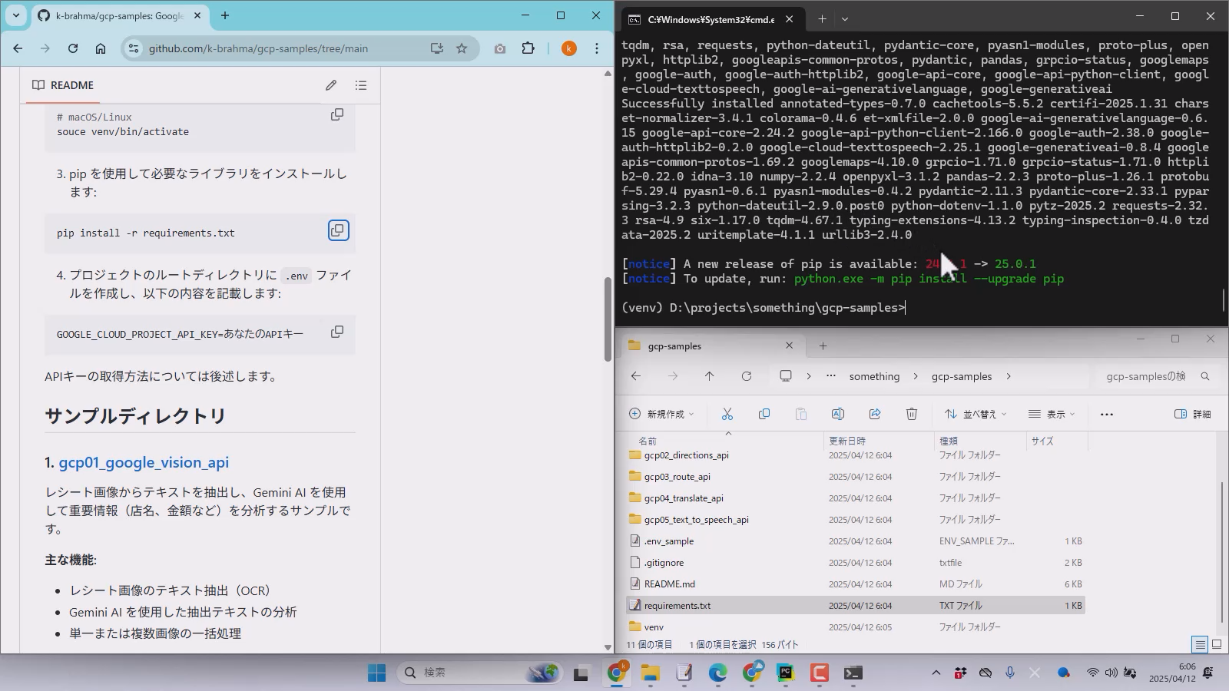This screenshot has width=1229, height=691.
Task: Refresh the gcp-samples folder view
Action: pyautogui.click(x=746, y=376)
